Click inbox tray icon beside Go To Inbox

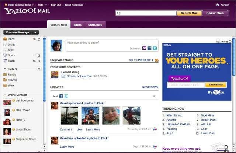157,60
